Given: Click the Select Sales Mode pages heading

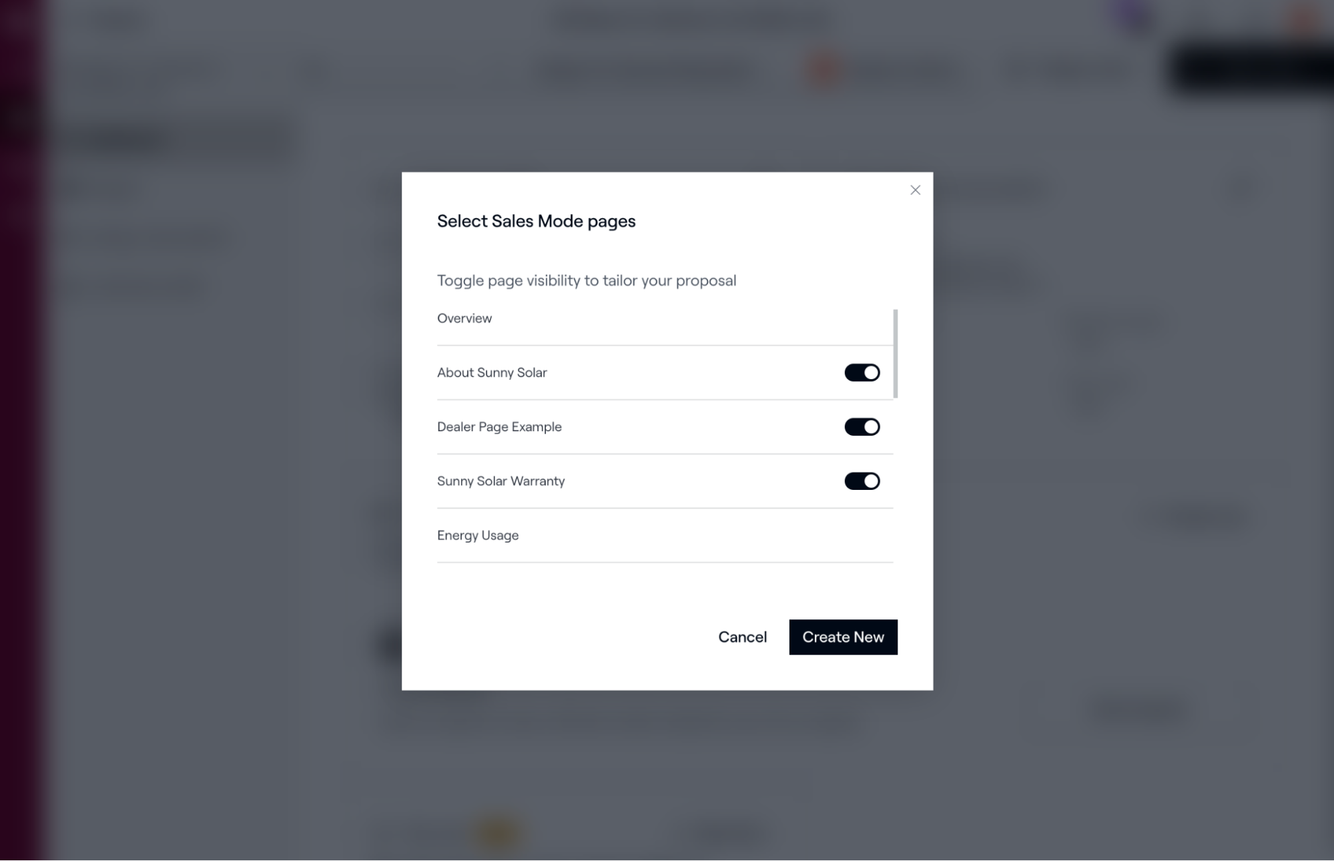Looking at the screenshot, I should (536, 222).
